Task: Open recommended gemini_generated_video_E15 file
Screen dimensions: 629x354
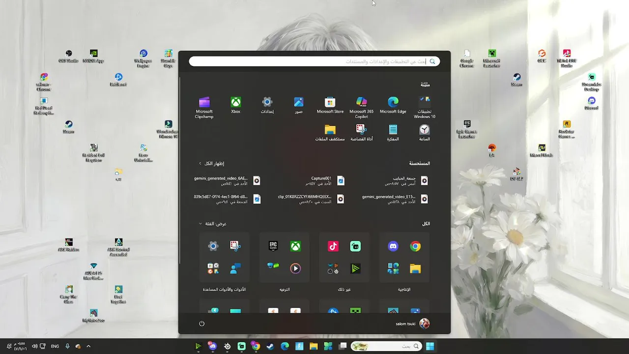Action: [395, 199]
